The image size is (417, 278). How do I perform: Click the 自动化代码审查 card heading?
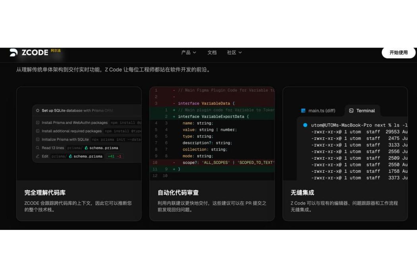178,193
